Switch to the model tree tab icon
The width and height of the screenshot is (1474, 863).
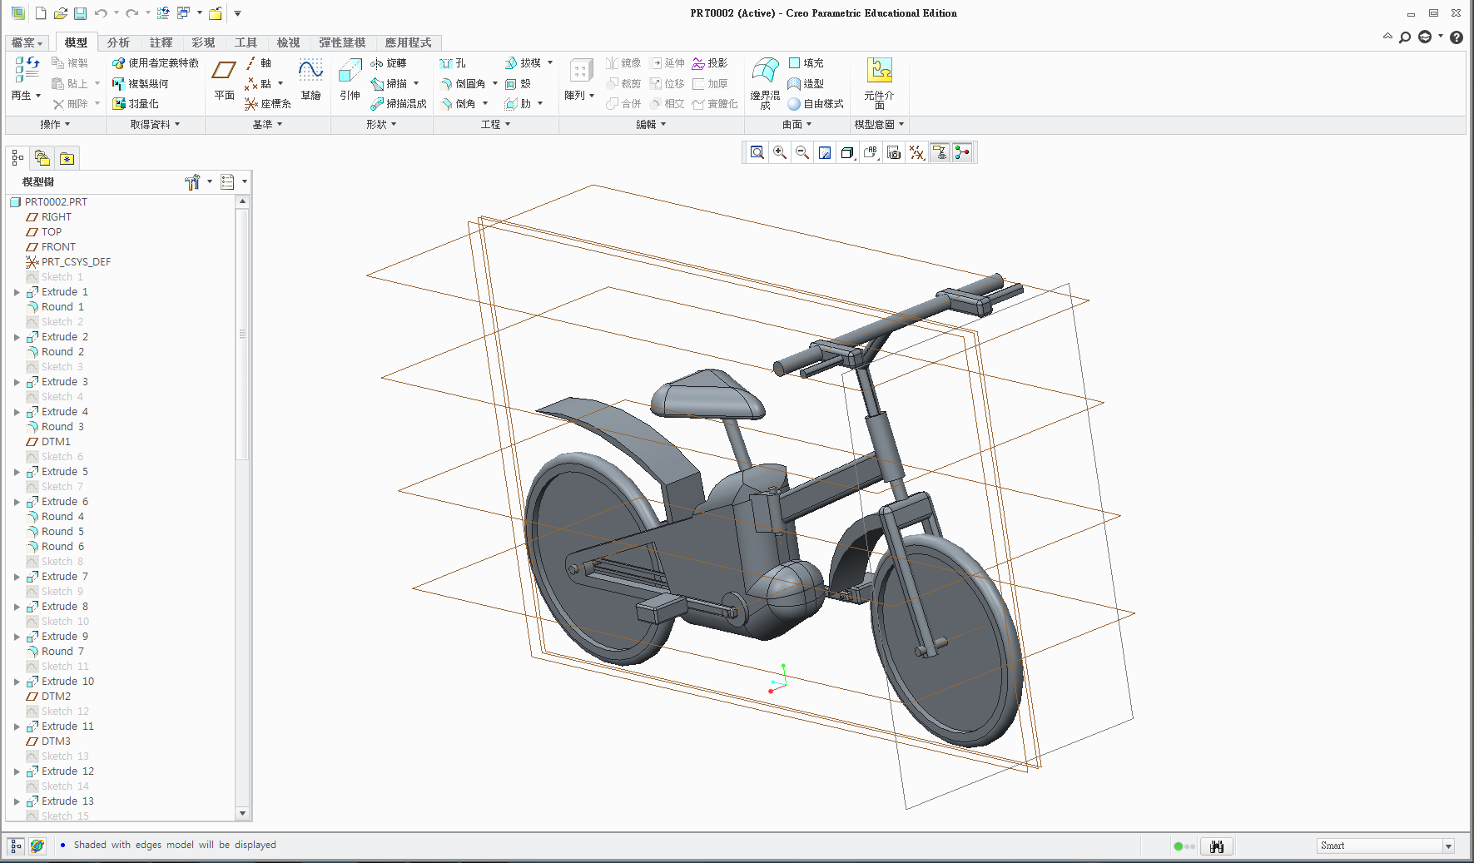click(17, 158)
